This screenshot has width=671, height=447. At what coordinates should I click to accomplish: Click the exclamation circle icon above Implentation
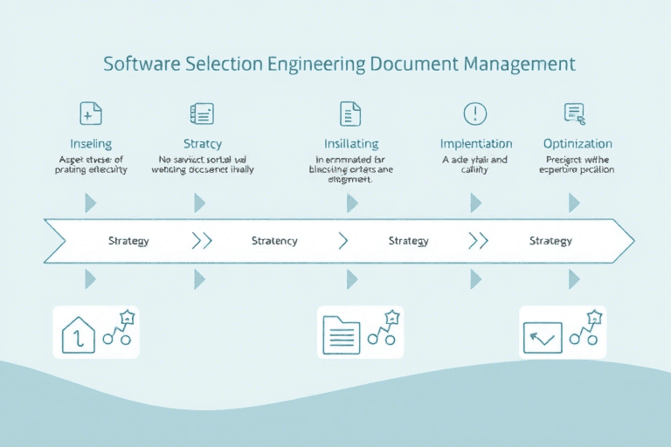(x=475, y=113)
